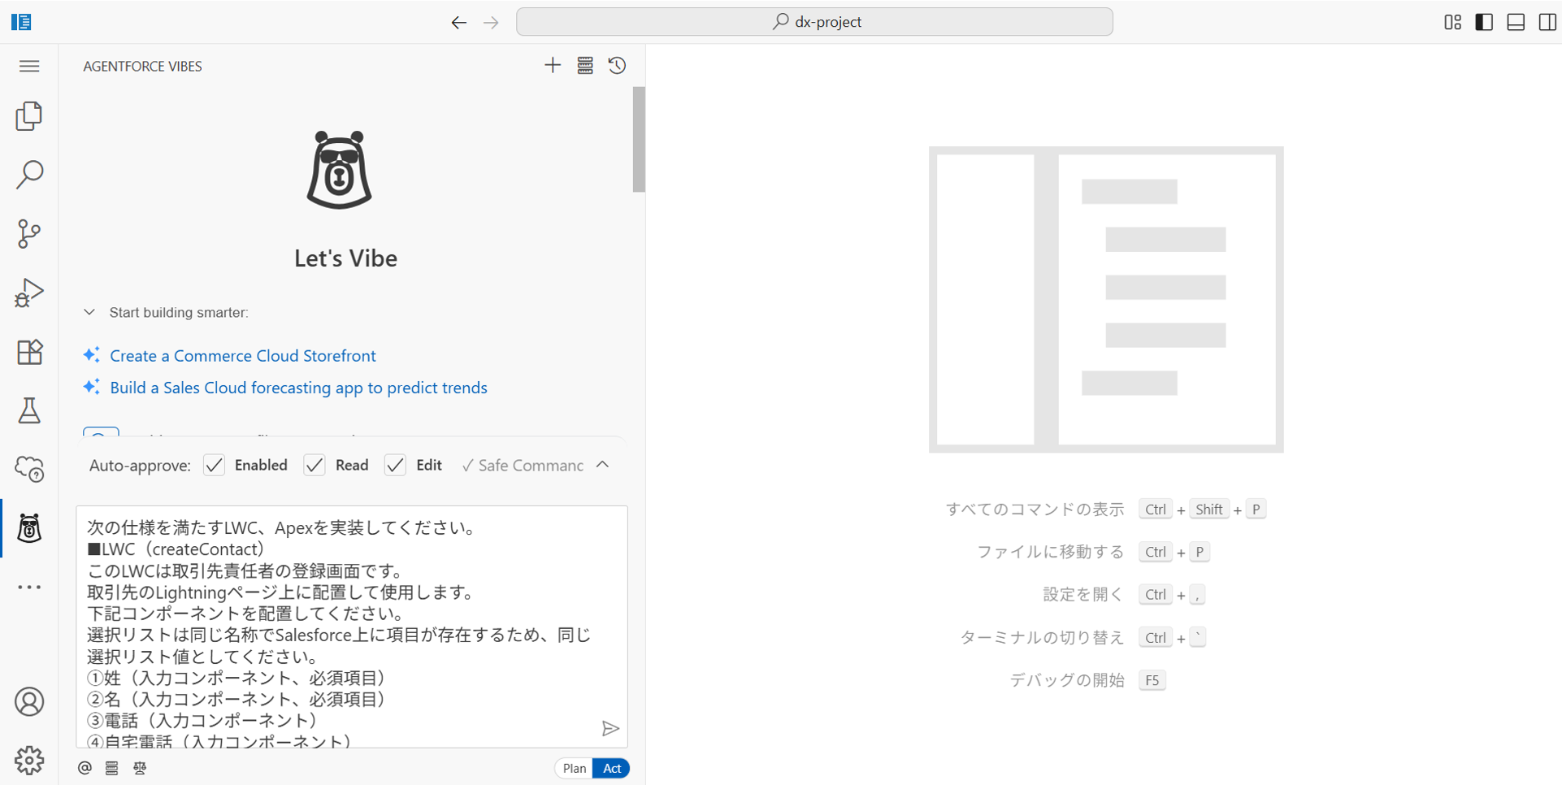The width and height of the screenshot is (1562, 785).
Task: Open additional views ellipsis menu
Action: coord(29,587)
